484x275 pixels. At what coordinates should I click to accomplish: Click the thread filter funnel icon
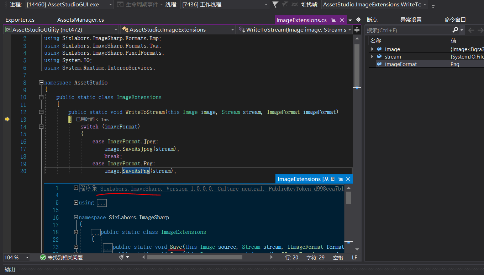click(275, 5)
